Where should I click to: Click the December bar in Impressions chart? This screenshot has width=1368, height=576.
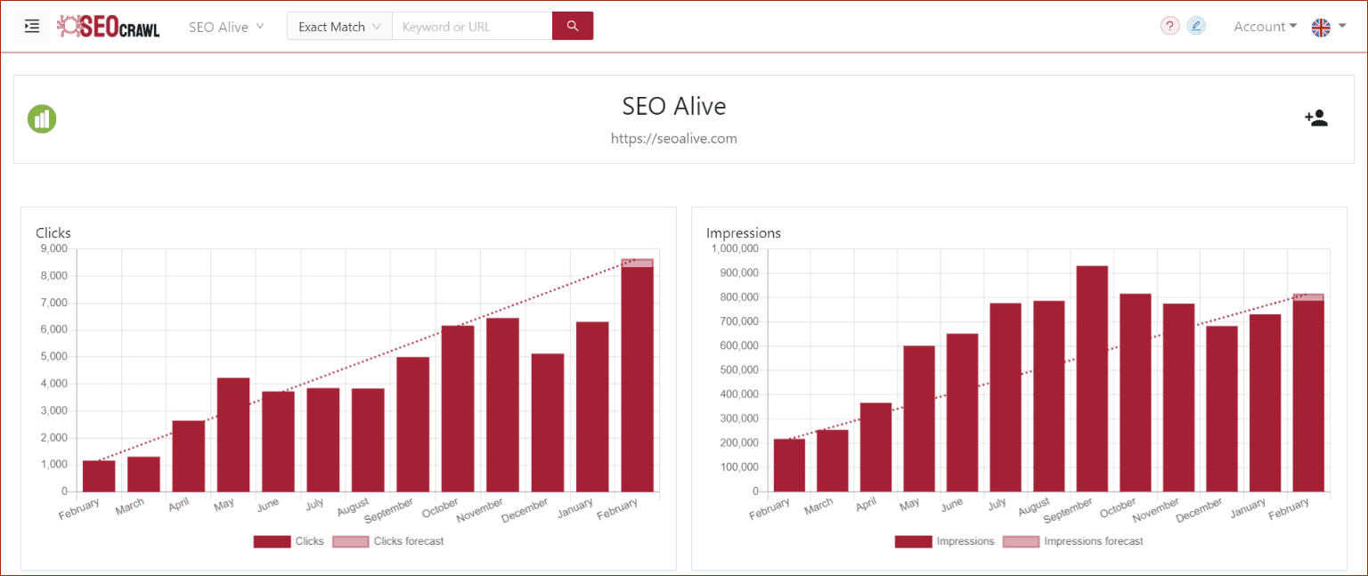(x=1221, y=409)
